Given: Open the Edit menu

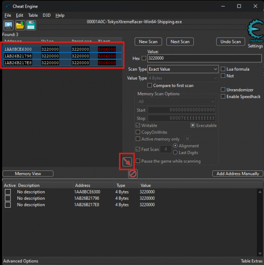Looking at the screenshot, I should click(19, 15).
